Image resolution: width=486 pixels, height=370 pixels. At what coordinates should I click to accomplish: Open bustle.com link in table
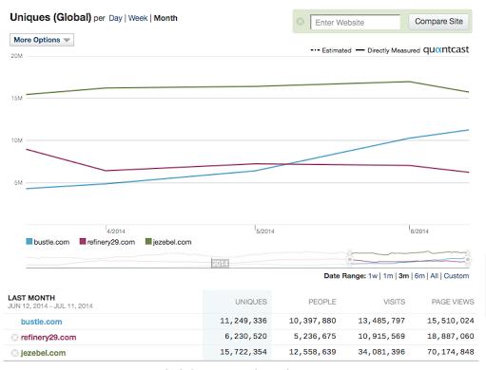[x=42, y=322]
